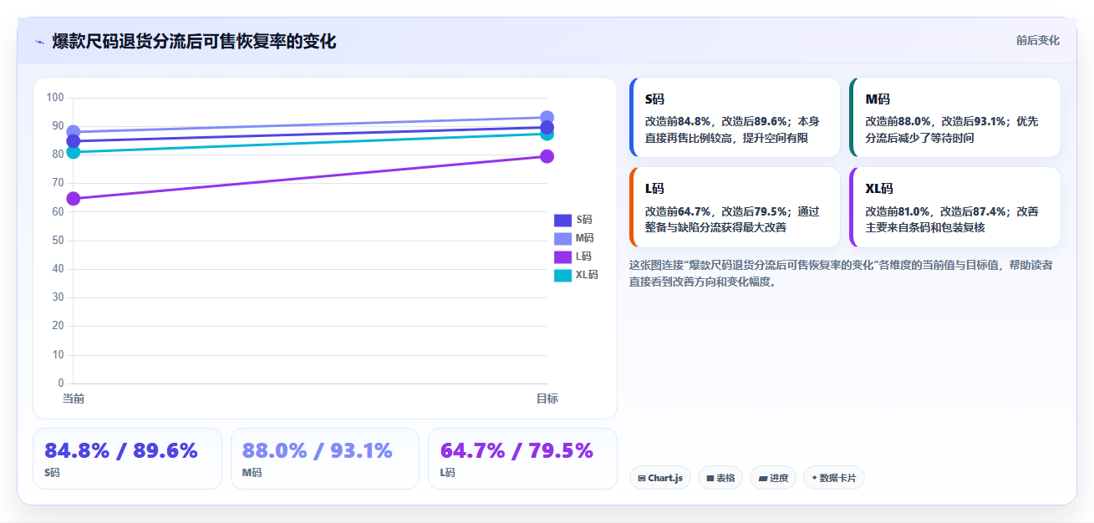Select the L码 heading in the insight card
The width and height of the screenshot is (1094, 523).
point(654,189)
